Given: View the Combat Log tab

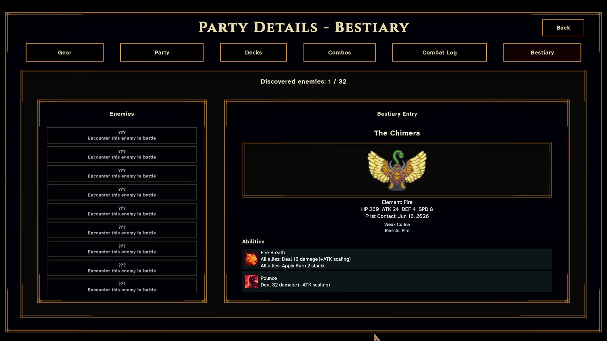Looking at the screenshot, I should [x=439, y=52].
